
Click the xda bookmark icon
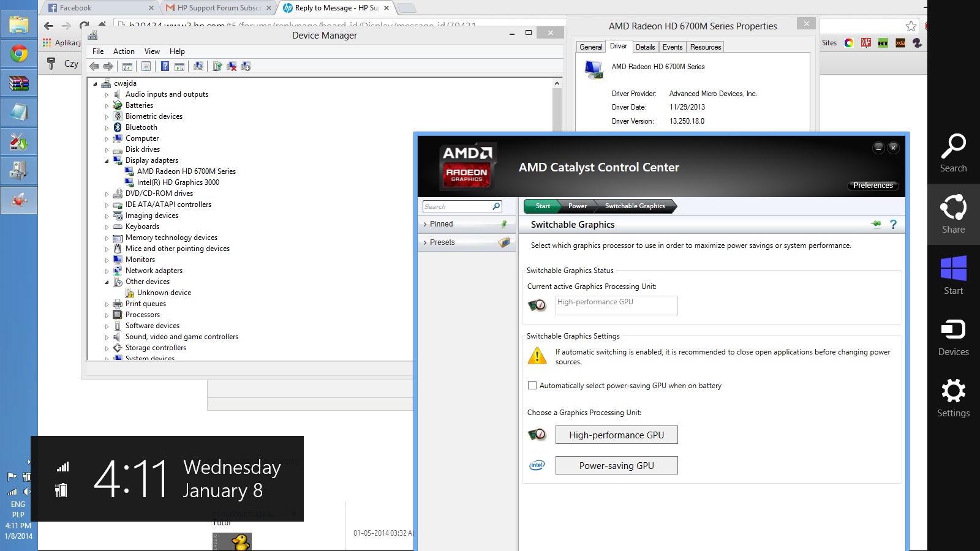[x=900, y=43]
